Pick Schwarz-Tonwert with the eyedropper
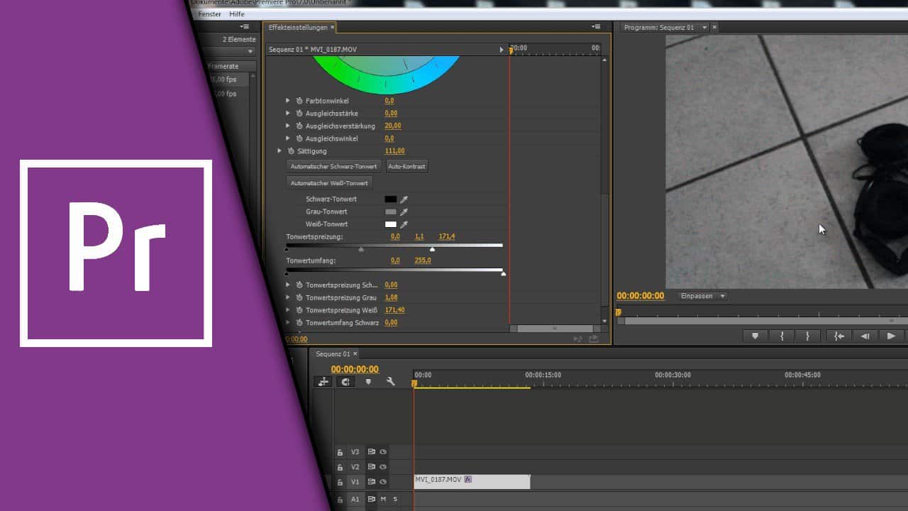 [404, 199]
